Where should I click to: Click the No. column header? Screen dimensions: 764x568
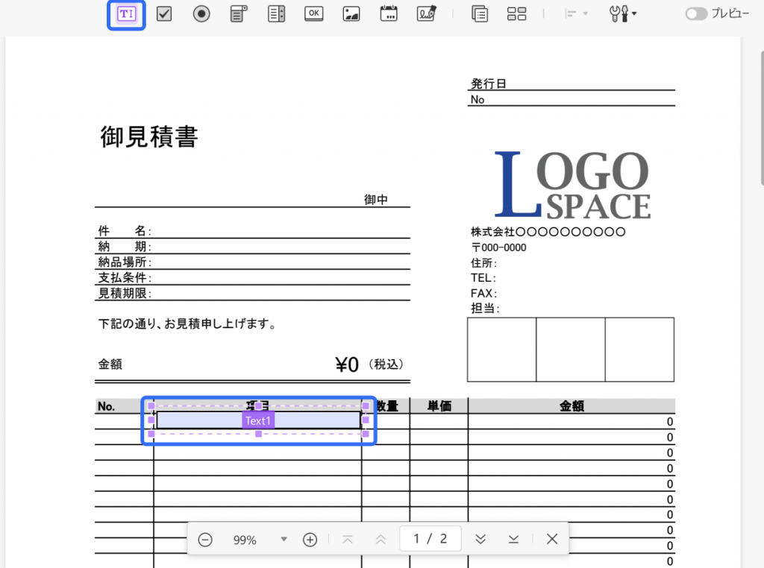[x=106, y=406]
